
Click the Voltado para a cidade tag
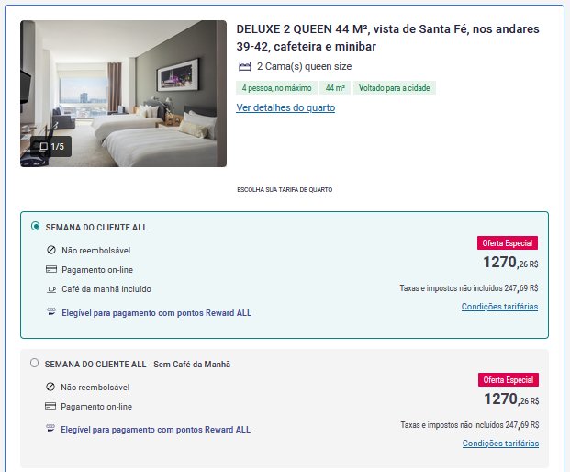(x=394, y=88)
